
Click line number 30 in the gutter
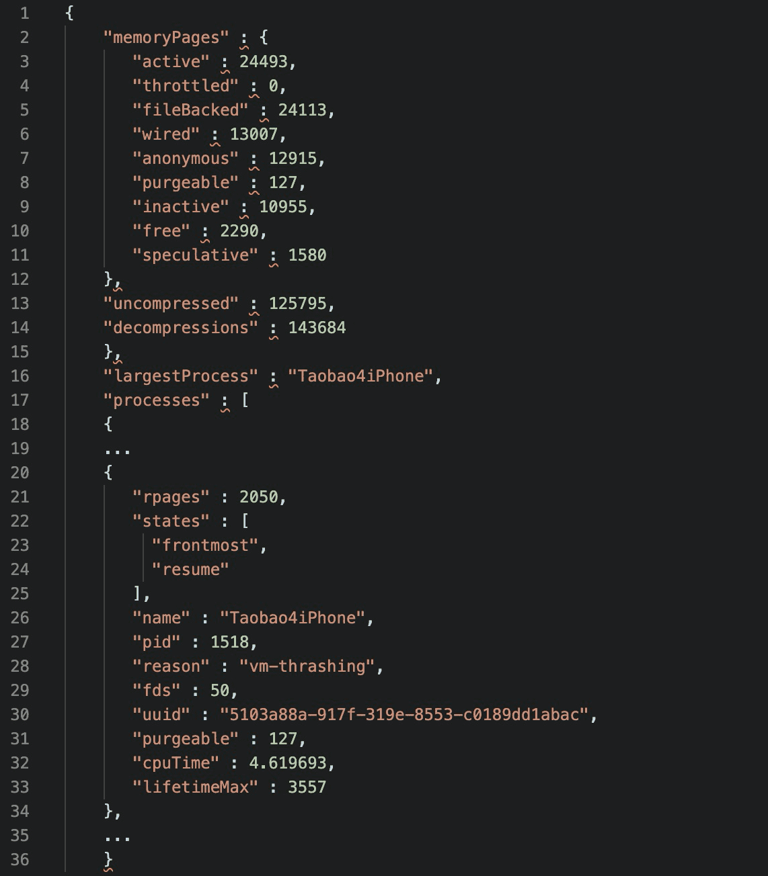(x=20, y=715)
